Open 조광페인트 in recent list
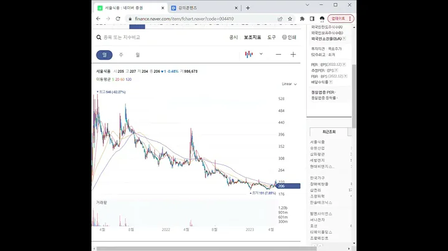448x251 pixels. click(x=319, y=238)
